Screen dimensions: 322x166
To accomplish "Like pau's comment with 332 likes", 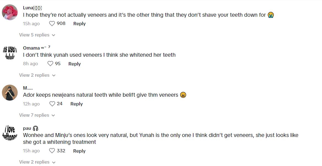I will 52,151.
